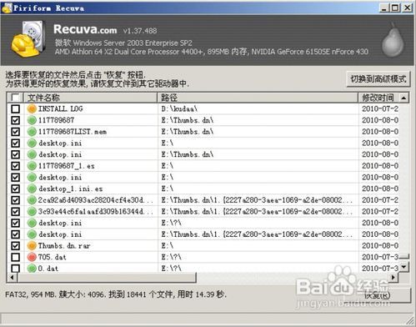This screenshot has height=327, width=416.
Task: Click the 恢复 recover button
Action: tap(378, 295)
